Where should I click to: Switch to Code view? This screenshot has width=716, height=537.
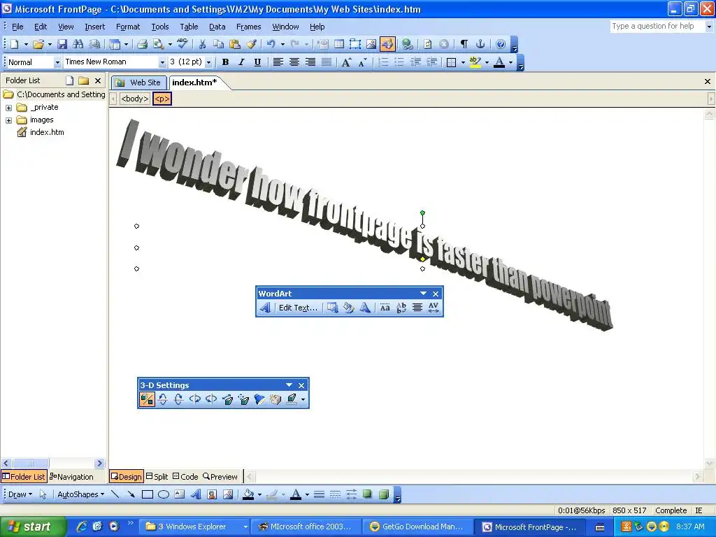(185, 477)
